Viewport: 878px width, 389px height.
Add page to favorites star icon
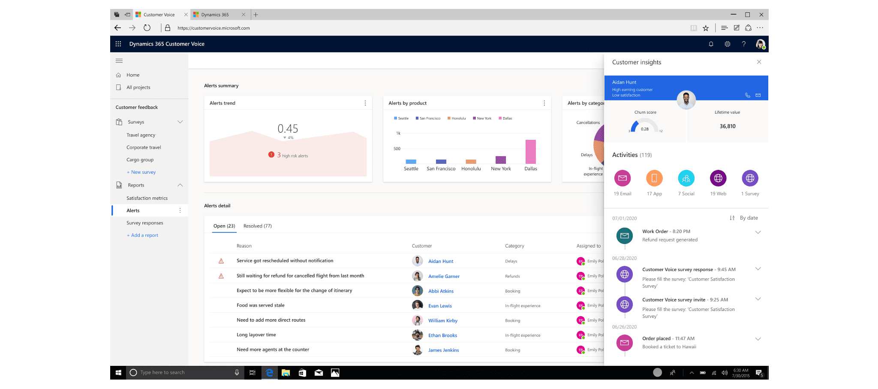[x=706, y=28]
